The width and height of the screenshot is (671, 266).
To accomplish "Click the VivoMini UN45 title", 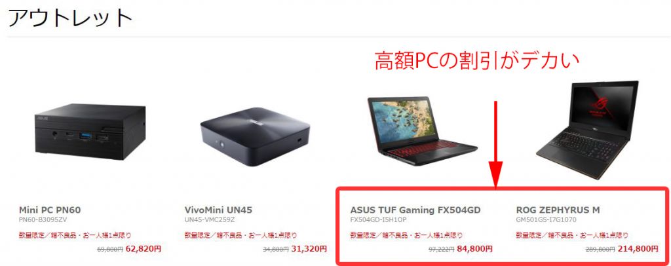I will (x=218, y=210).
